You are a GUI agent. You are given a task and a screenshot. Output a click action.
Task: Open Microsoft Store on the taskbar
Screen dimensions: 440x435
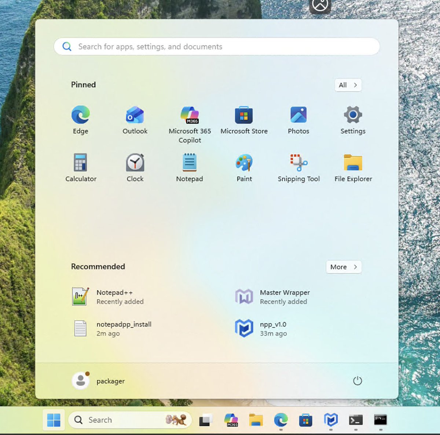pyautogui.click(x=305, y=420)
